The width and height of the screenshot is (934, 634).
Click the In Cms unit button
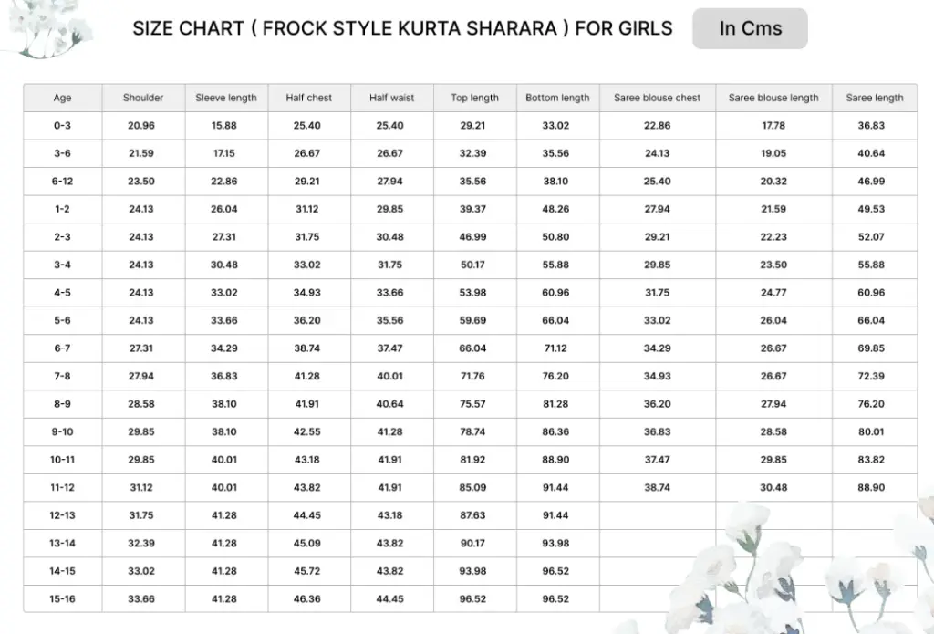tap(750, 28)
